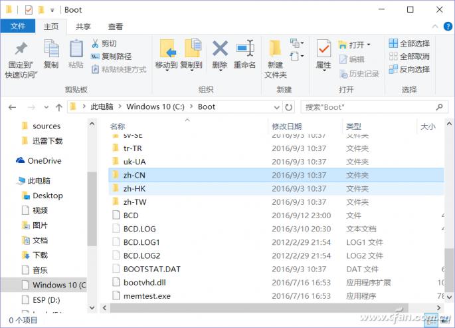Viewport: 455px width, 328px height.
Task: Expand the Open (打开) dropdown arrow
Action: pyautogui.click(x=369, y=45)
